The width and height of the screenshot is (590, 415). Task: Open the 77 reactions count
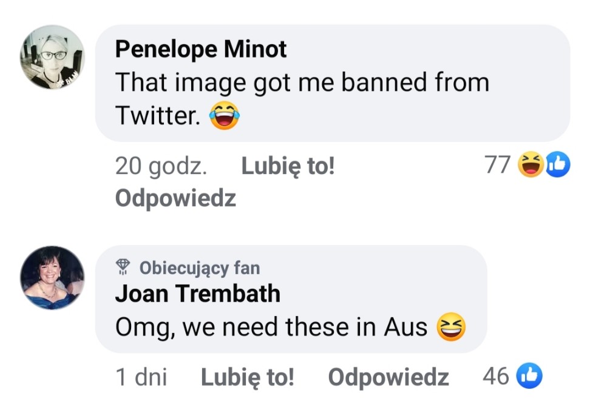click(x=498, y=164)
